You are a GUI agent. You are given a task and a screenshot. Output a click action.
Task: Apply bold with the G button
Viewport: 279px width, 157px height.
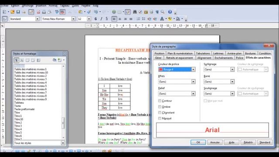pos(96,19)
